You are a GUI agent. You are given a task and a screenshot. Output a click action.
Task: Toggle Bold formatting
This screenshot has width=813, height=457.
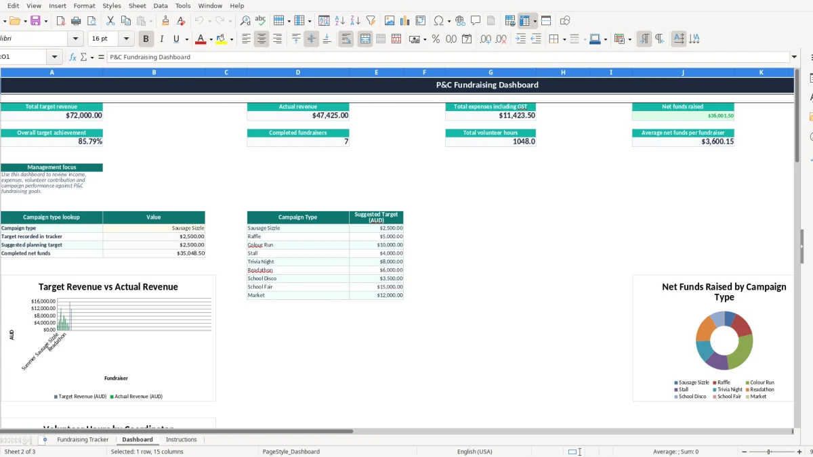pos(146,39)
